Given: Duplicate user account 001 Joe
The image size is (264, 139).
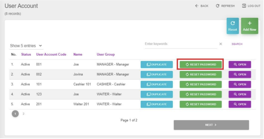Looking at the screenshot, I should [157, 65].
